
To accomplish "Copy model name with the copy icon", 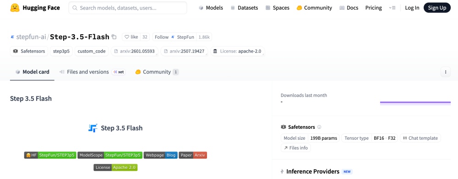I will tap(114, 37).
